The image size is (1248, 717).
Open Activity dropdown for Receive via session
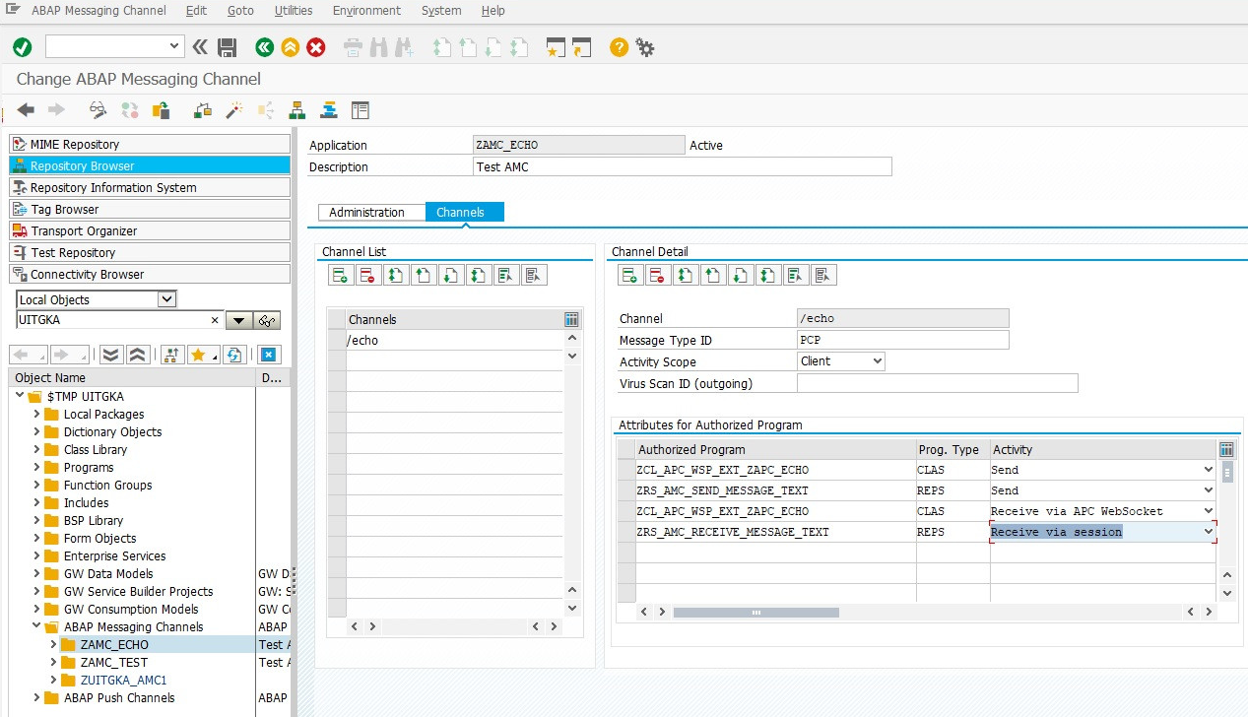click(x=1209, y=532)
